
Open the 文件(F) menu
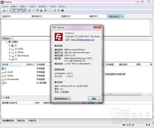click(x=5, y=6)
